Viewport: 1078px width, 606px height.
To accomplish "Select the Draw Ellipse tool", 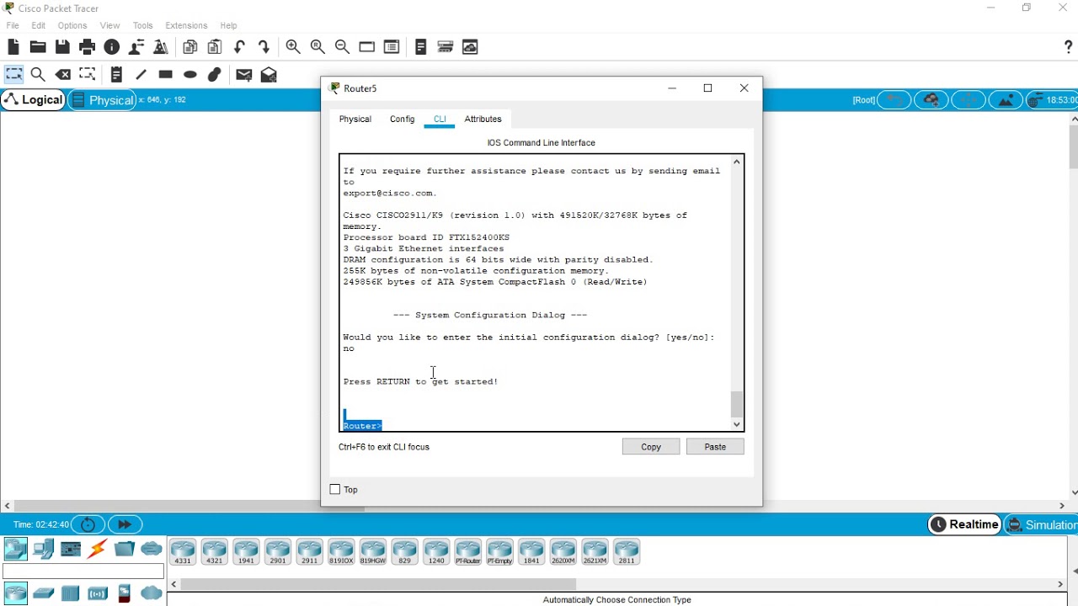I will (190, 75).
